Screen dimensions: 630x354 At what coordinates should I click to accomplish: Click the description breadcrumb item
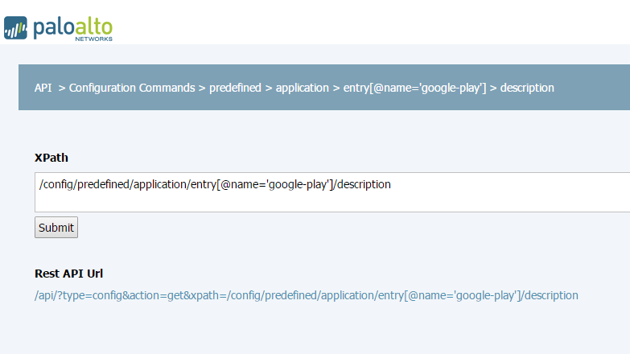pyautogui.click(x=527, y=88)
